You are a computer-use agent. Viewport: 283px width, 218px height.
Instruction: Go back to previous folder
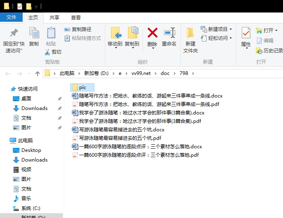pos(8,73)
